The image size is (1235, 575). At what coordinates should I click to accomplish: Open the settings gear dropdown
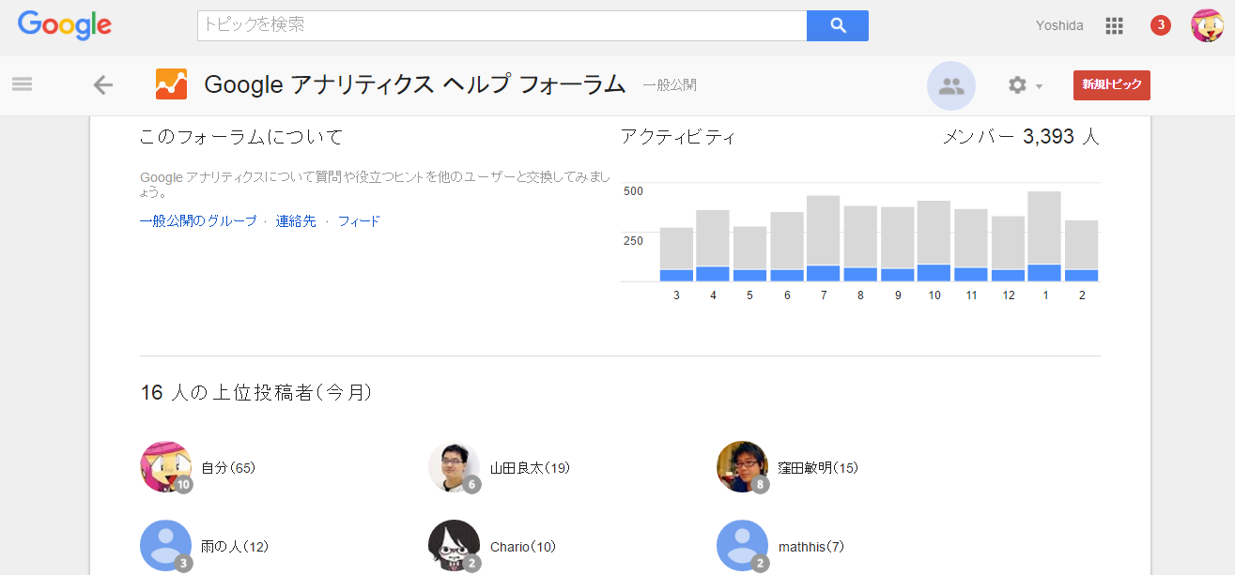pos(1025,85)
